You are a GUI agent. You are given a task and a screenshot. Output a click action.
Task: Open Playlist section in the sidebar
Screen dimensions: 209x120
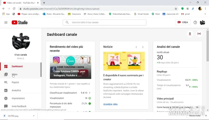(x=20, y=82)
